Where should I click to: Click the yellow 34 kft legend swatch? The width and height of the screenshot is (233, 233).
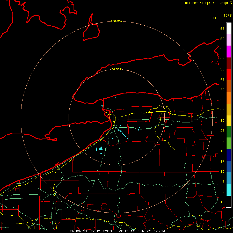229,121
